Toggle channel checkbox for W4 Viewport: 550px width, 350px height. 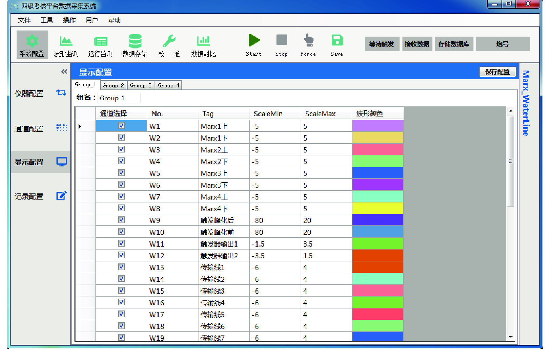121,161
